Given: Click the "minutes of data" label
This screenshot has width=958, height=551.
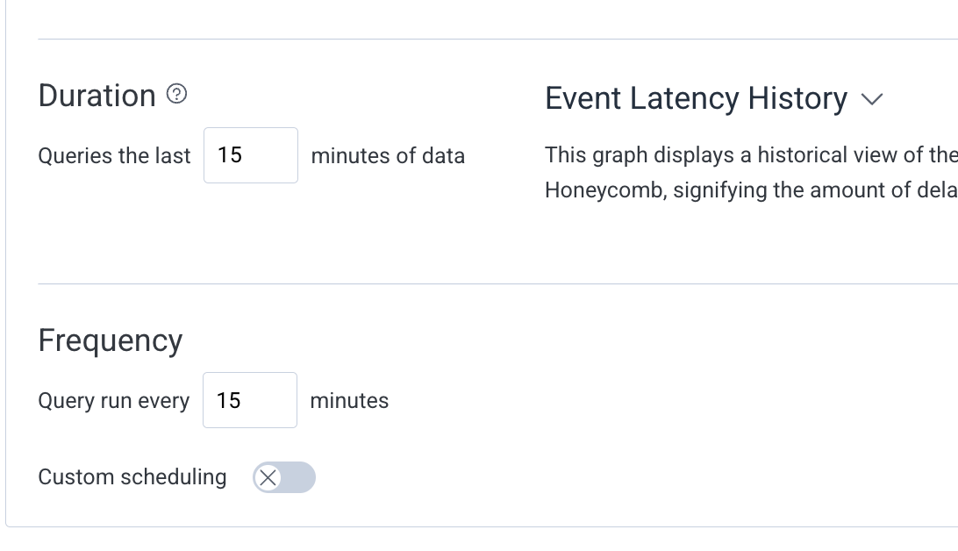Looking at the screenshot, I should (x=388, y=156).
